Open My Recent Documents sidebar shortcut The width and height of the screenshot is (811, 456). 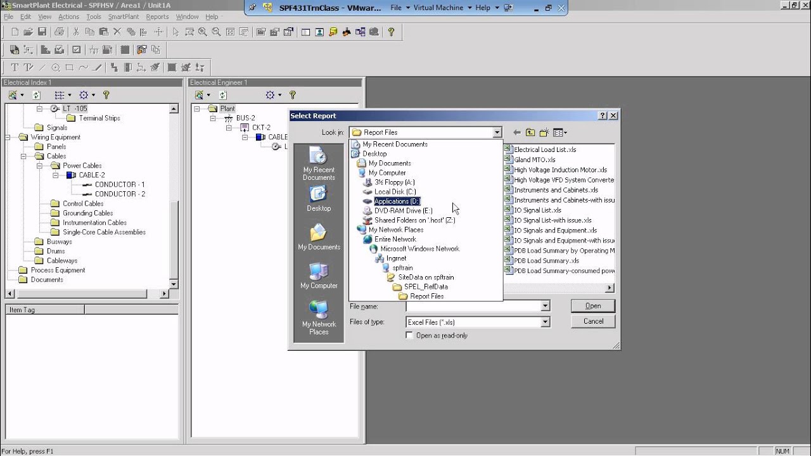tap(319, 164)
